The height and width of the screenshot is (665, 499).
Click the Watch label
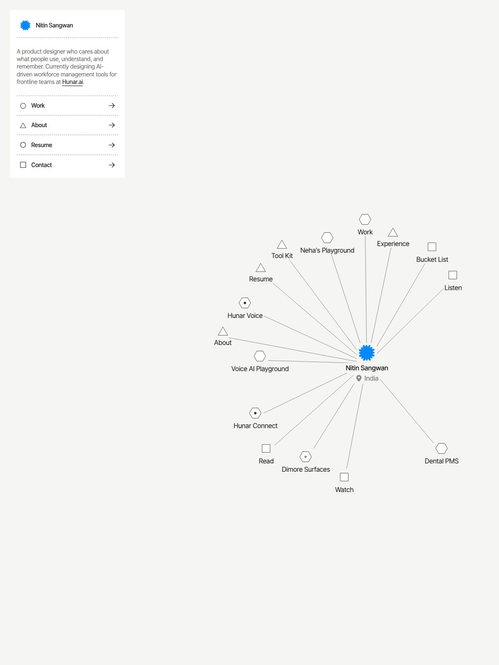(344, 490)
